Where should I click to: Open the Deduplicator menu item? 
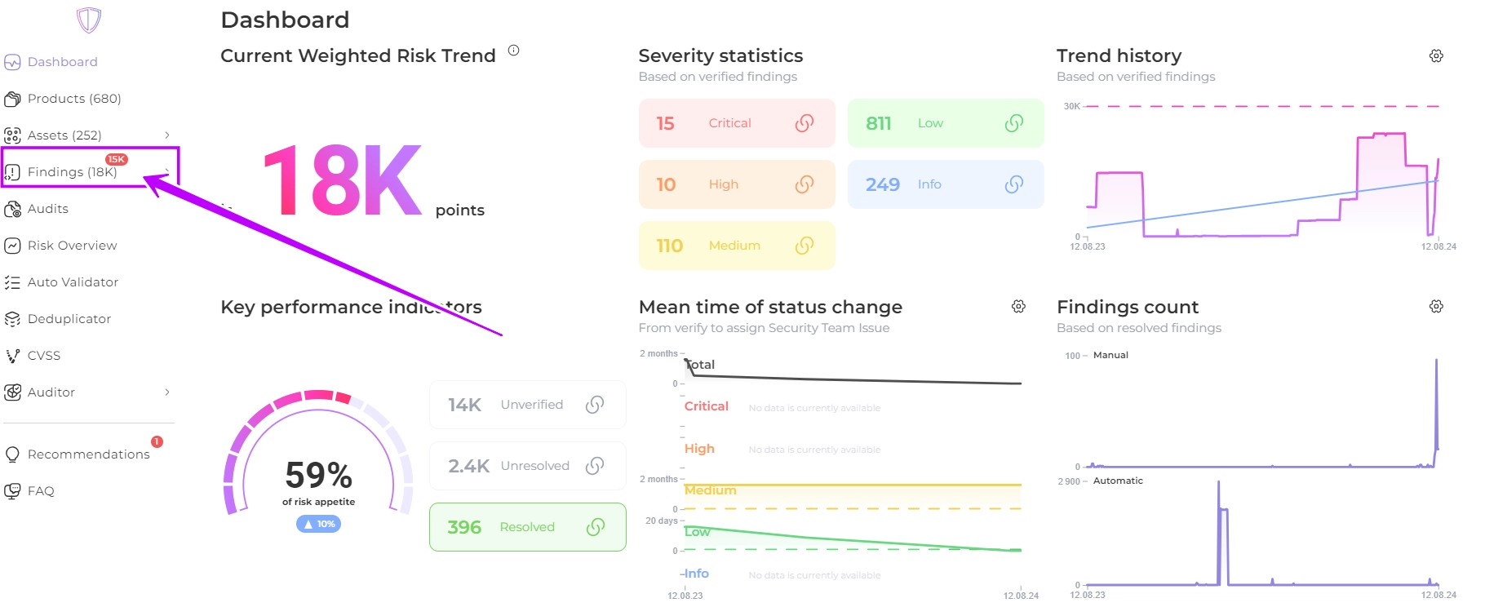pyautogui.click(x=69, y=319)
